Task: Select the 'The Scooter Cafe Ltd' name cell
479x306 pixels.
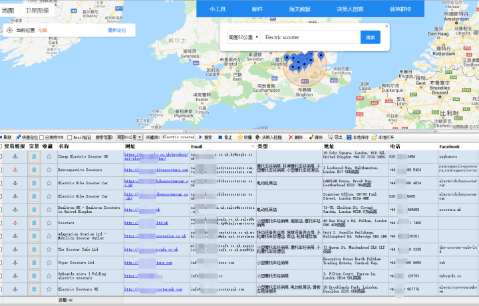Action: 90,249
